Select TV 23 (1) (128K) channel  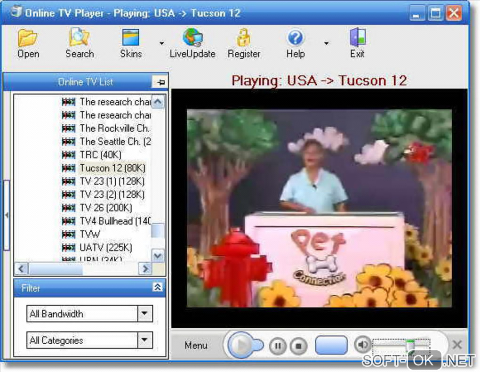pyautogui.click(x=112, y=181)
